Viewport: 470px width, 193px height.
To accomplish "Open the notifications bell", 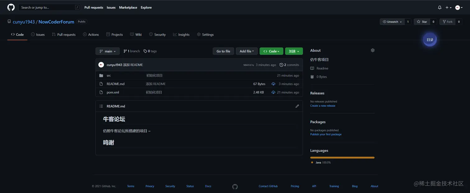I will tap(440, 7).
